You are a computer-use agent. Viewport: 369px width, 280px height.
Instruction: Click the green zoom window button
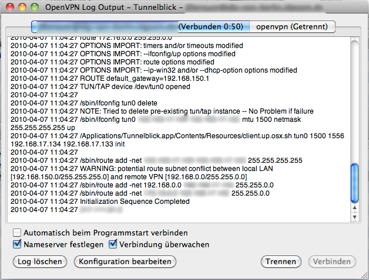35,7
